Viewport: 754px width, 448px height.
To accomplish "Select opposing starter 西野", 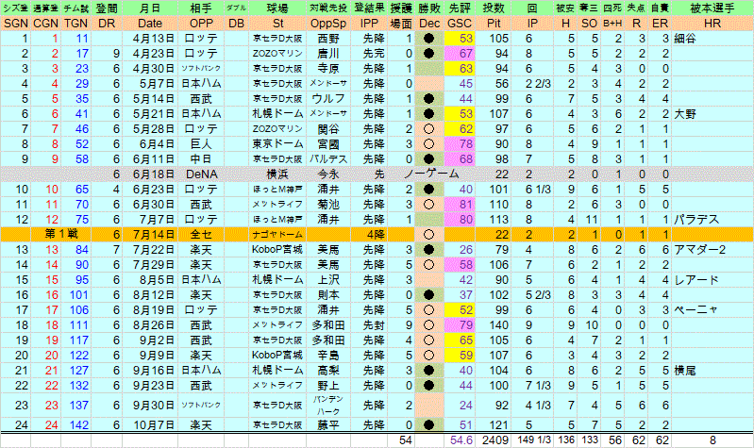I will pos(328,39).
